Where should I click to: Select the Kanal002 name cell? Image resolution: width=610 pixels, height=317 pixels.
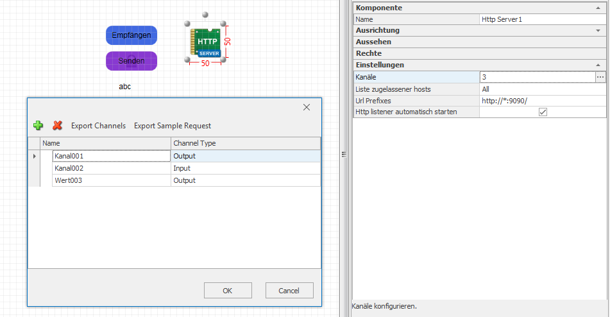coord(111,168)
